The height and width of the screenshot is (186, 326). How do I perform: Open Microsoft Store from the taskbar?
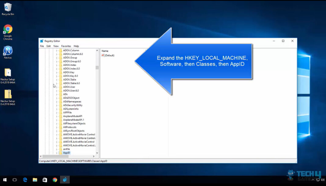coord(45,180)
